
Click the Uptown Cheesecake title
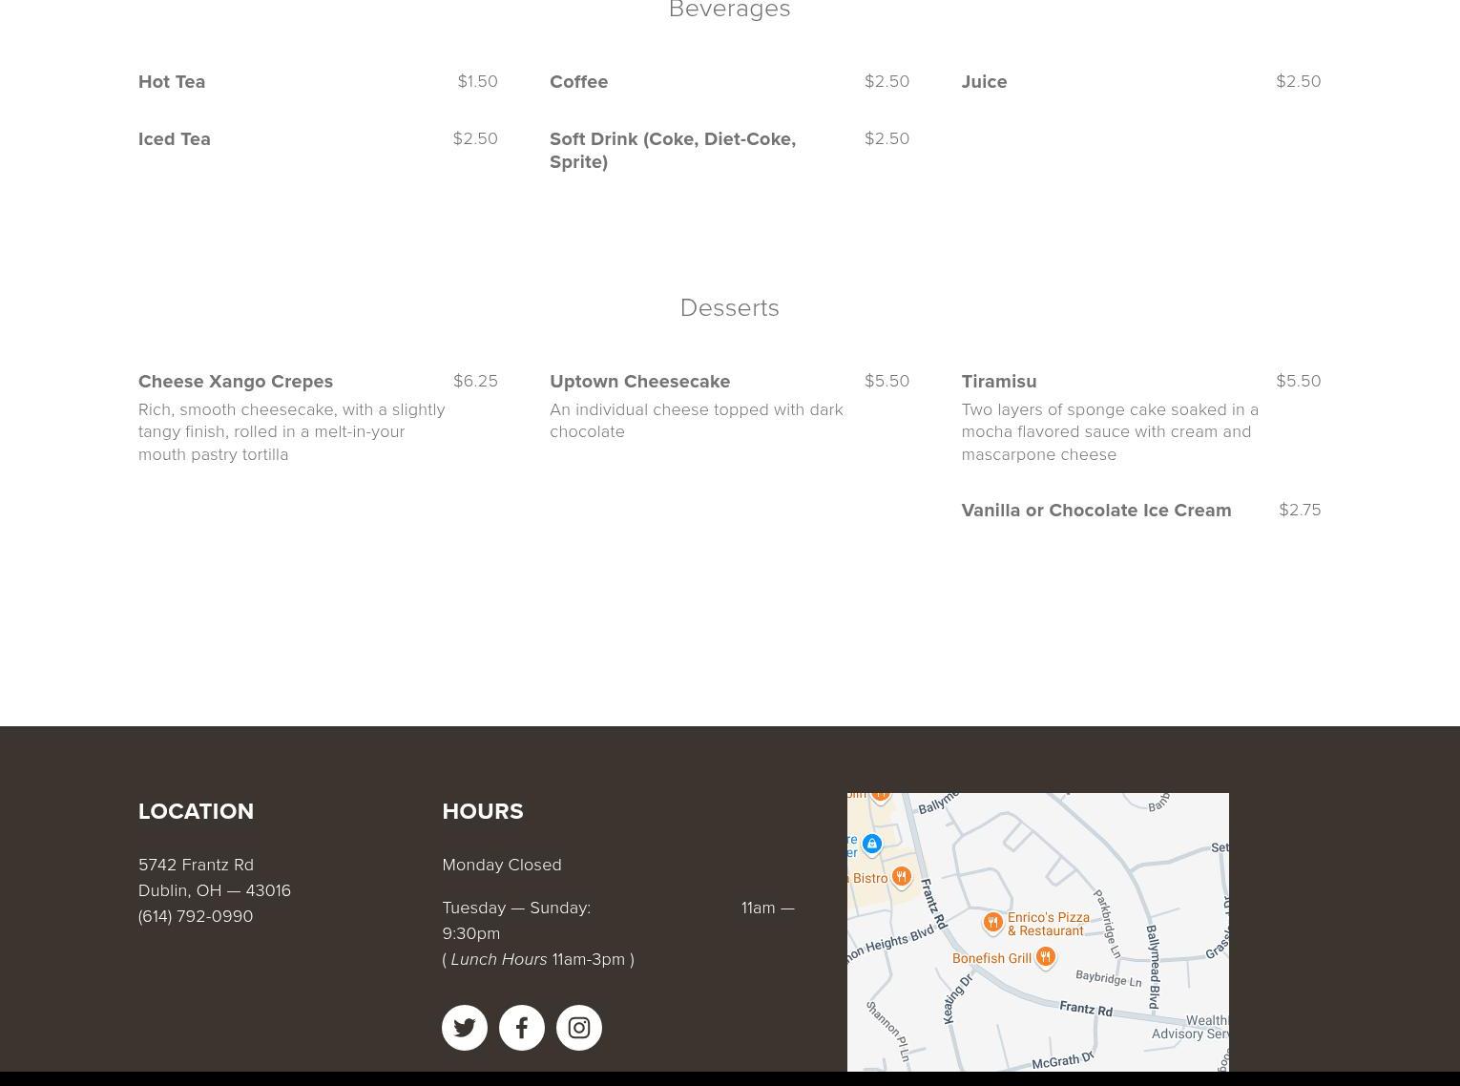pyautogui.click(x=639, y=382)
